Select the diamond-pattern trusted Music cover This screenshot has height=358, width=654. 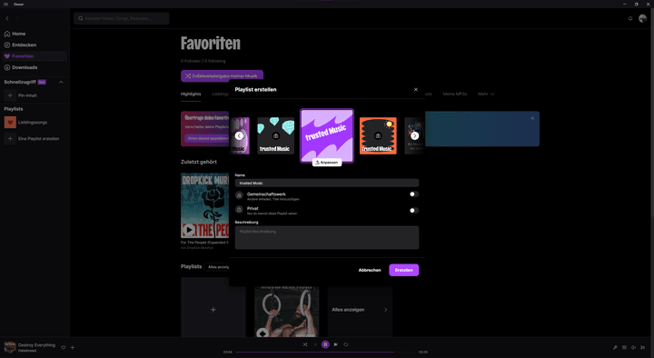click(x=276, y=135)
